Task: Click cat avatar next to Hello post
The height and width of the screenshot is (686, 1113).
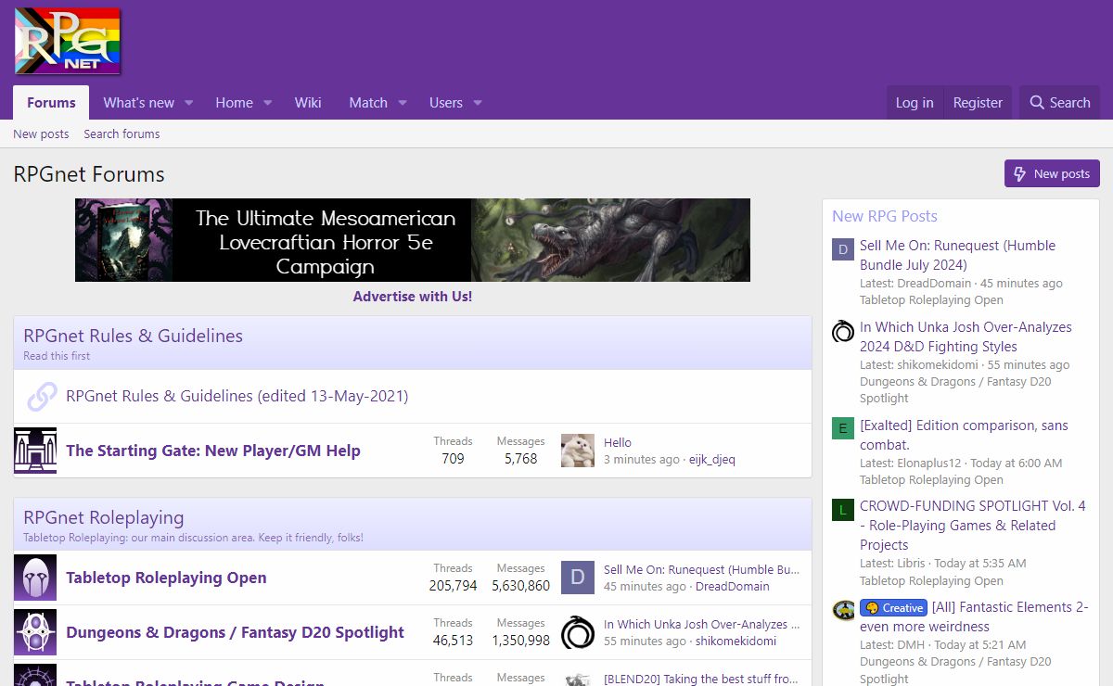Action: (x=578, y=451)
